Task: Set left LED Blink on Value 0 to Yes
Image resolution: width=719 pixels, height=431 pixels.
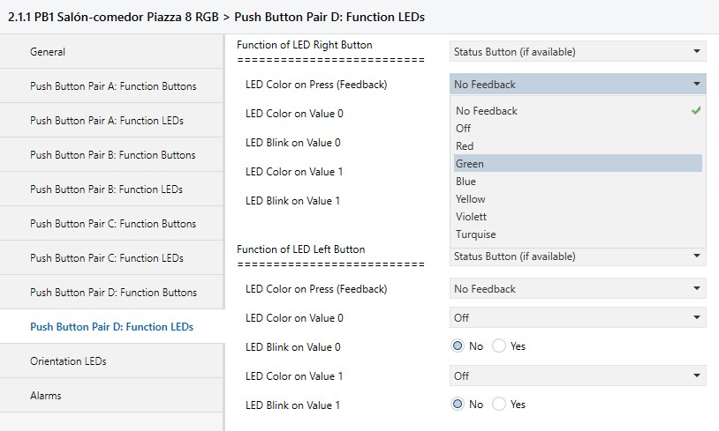Action: click(x=500, y=346)
